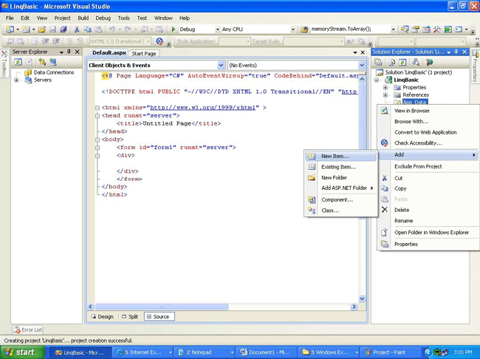Image resolution: width=480 pixels, height=359 pixels.
Task: Click the Cut scissors icon in context menu
Action: 384,178
